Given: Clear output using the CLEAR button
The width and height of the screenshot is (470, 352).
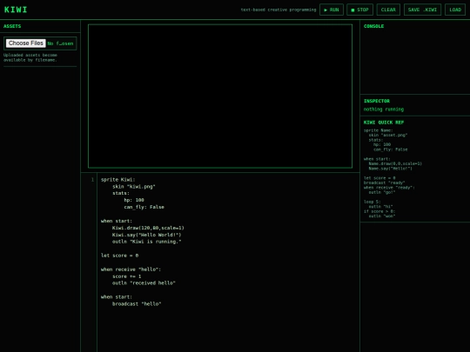Looking at the screenshot, I should coord(388,10).
